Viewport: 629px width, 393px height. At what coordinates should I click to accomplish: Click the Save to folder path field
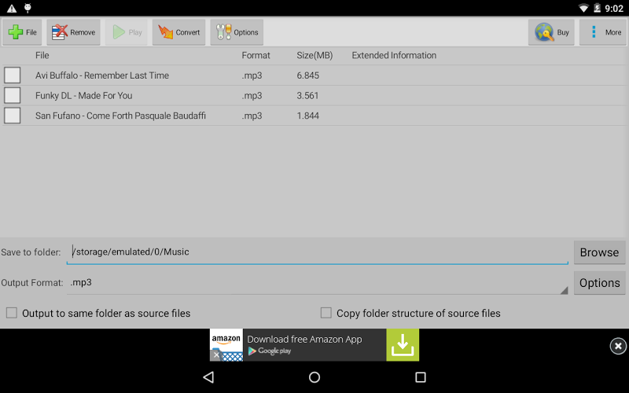click(x=318, y=252)
